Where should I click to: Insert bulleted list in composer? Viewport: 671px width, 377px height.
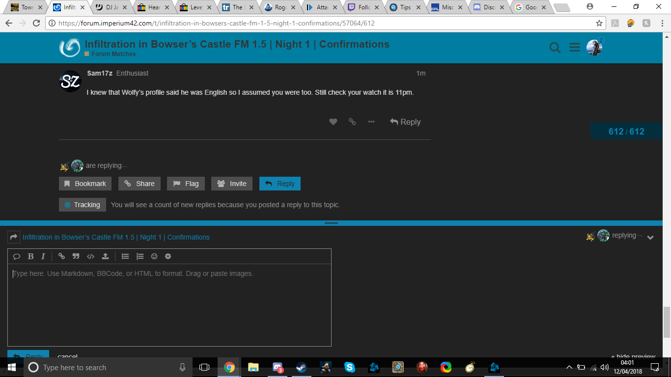125,256
